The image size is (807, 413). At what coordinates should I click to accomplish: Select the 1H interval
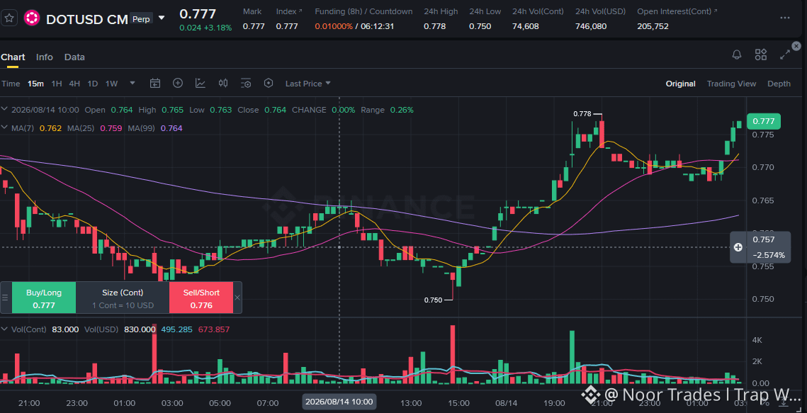[x=57, y=84]
